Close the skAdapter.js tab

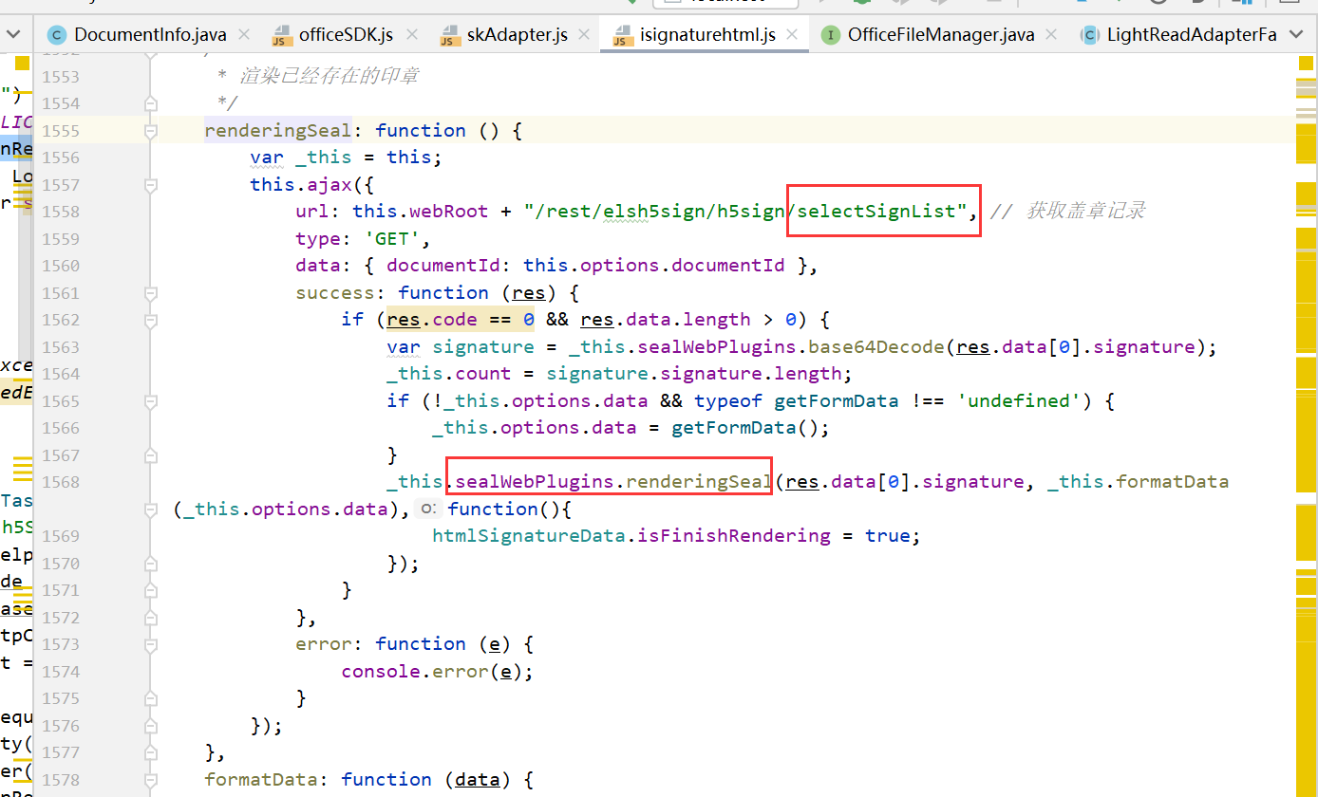585,35
